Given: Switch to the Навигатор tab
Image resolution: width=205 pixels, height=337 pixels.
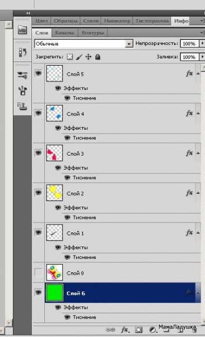Looking at the screenshot, I should 117,21.
